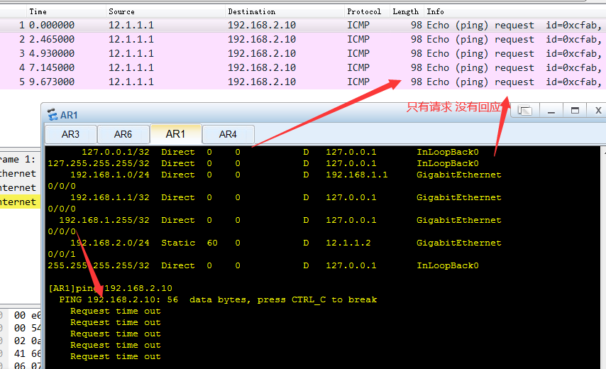Select packet 2 at time 2.465000
The width and height of the screenshot is (606, 369).
(303, 40)
